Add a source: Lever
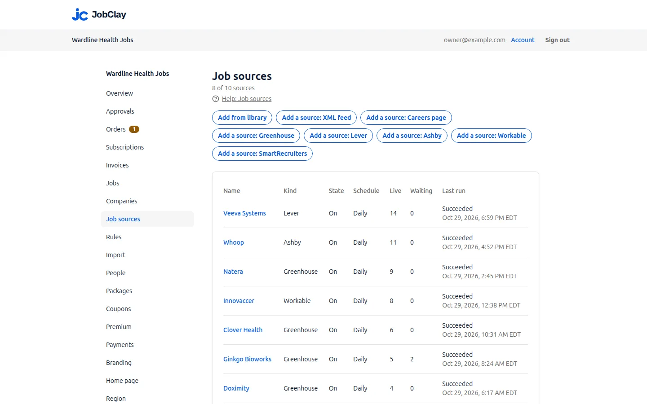The image size is (647, 404). 338,136
